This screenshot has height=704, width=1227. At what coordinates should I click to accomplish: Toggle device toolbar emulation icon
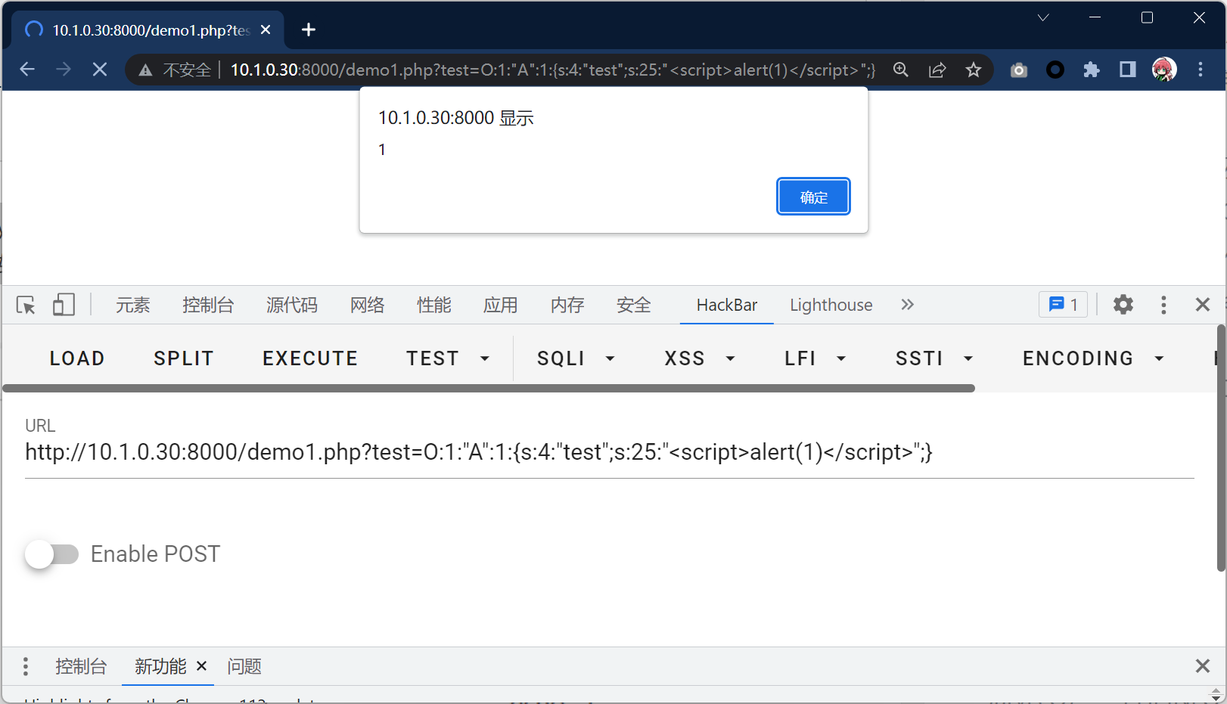[64, 305]
